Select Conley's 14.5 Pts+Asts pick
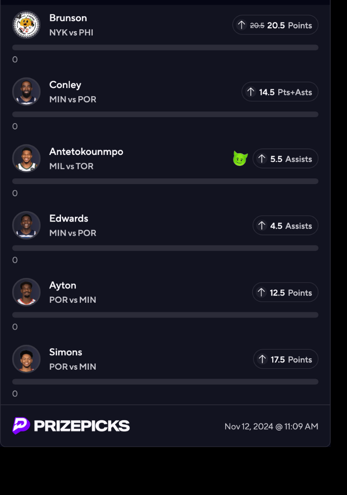Image resolution: width=347 pixels, height=495 pixels. click(x=280, y=92)
